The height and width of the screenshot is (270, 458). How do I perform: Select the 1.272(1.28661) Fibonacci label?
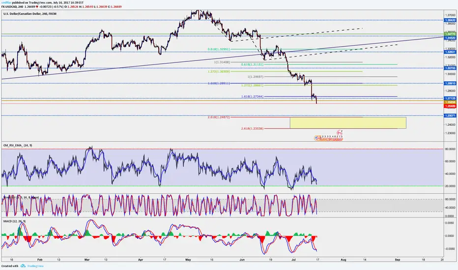pos(252,85)
